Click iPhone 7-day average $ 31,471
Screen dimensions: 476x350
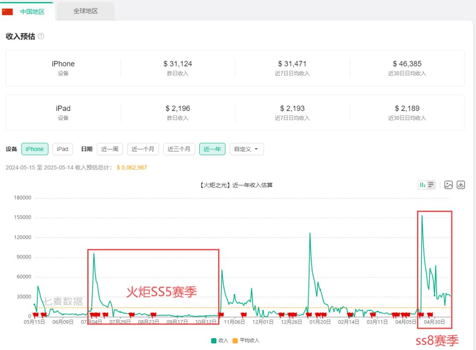(x=292, y=64)
